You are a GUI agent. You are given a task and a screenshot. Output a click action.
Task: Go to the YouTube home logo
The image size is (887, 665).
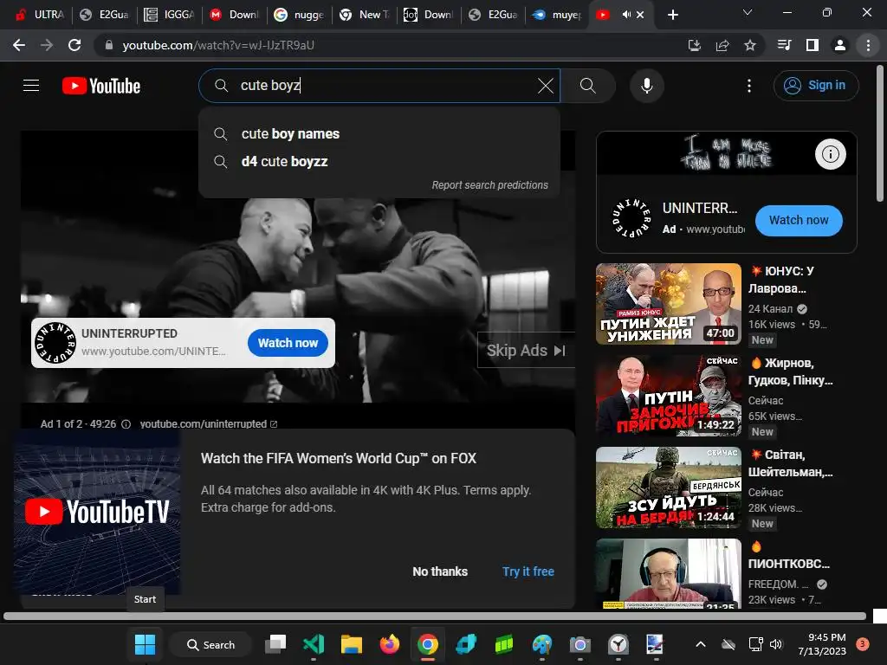[101, 86]
